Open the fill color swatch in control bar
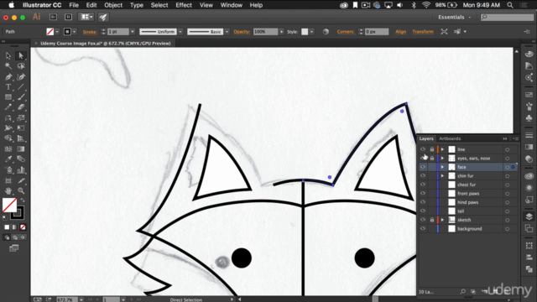Image resolution: width=537 pixels, height=302 pixels. coord(50,32)
